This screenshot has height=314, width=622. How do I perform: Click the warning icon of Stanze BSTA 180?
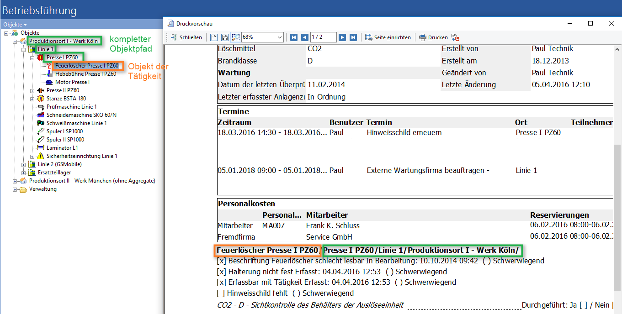tap(41, 99)
